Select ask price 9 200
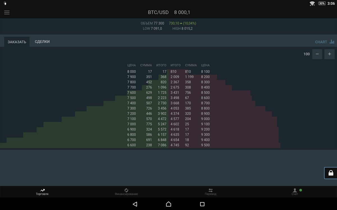This screenshot has height=210, width=337. (205, 129)
